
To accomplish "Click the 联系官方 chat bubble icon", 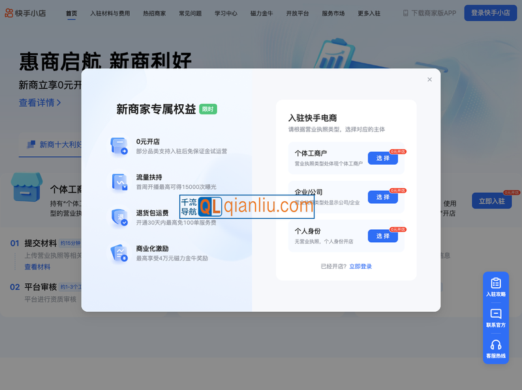I will (496, 314).
